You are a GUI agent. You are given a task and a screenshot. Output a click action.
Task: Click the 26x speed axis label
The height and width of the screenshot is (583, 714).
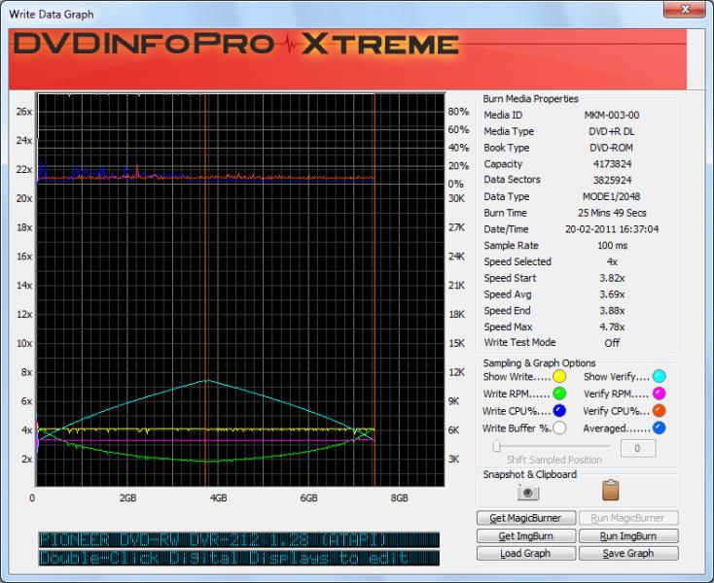tap(24, 112)
